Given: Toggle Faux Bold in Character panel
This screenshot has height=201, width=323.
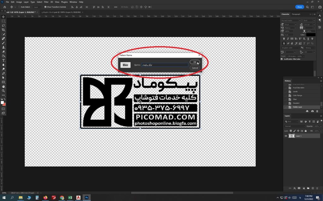Looking at the screenshot, I should pos(284,39).
